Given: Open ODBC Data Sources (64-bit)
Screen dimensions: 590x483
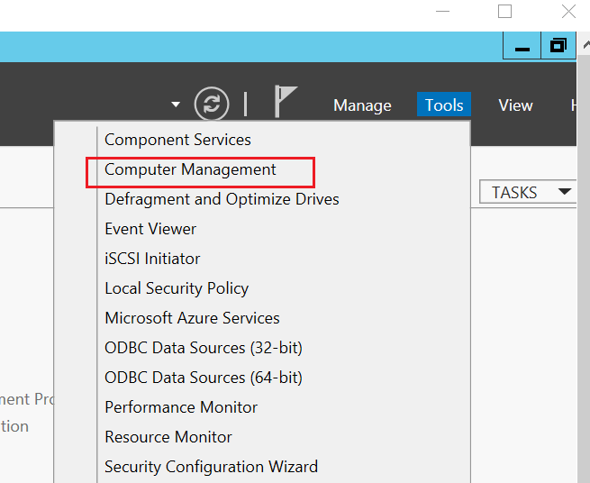Looking at the screenshot, I should point(204,378).
